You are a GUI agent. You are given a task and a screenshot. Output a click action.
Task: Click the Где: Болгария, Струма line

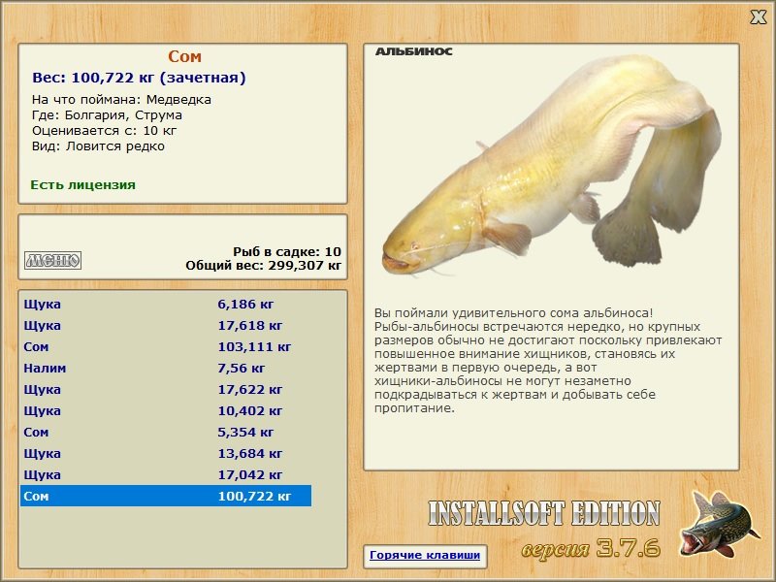click(x=107, y=115)
